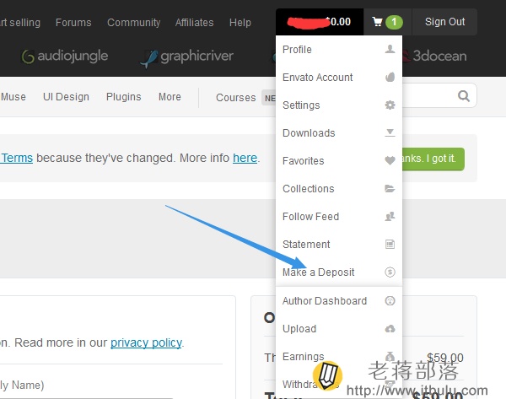Follow the Terms link
Viewport: 506px width, 399px height.
tap(16, 158)
